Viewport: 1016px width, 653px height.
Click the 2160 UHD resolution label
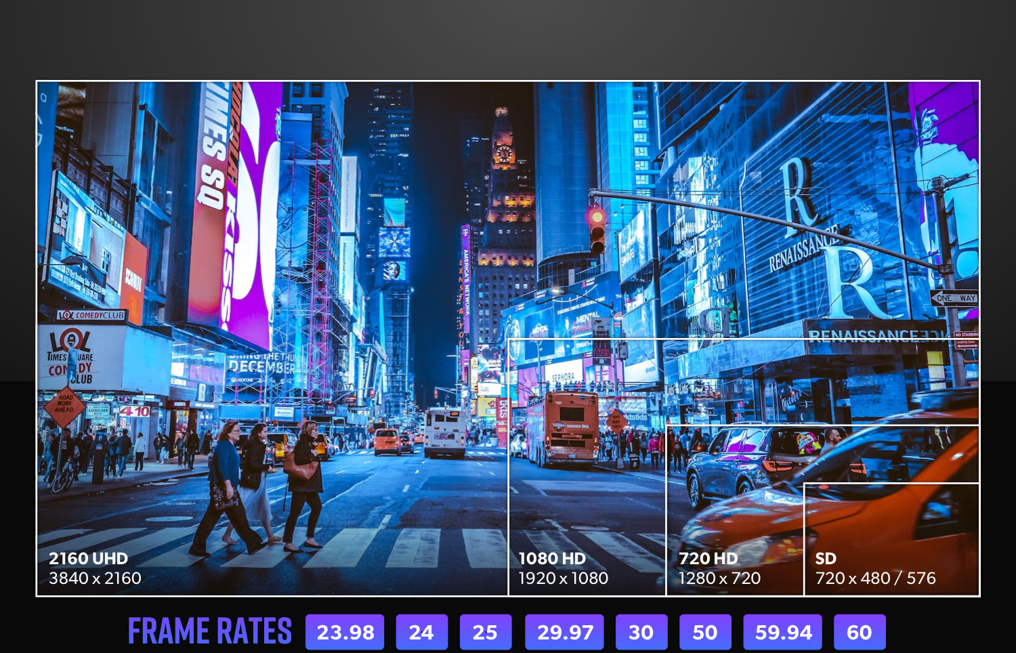(89, 559)
